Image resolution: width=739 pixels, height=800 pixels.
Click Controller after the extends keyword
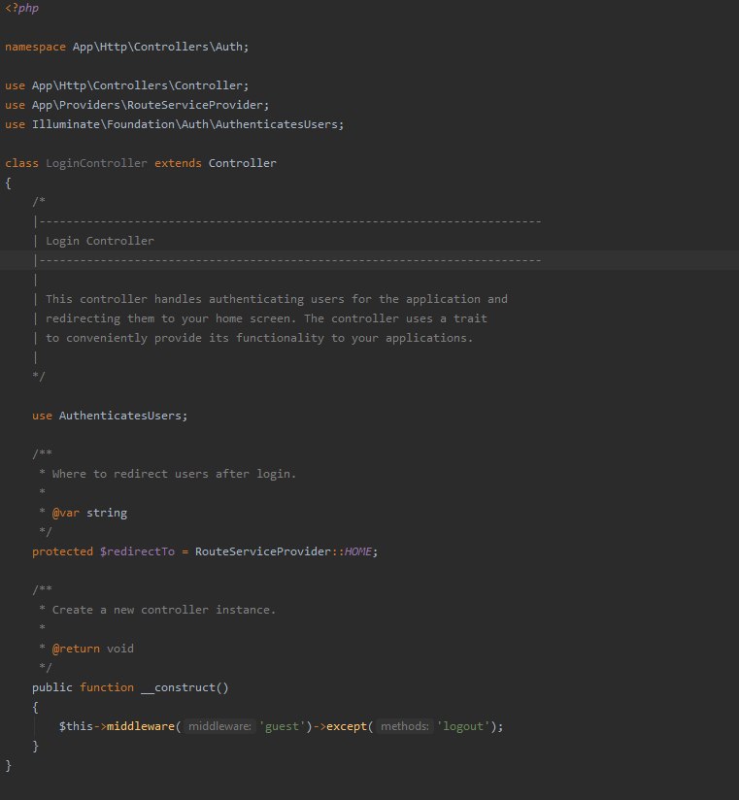[x=243, y=163]
